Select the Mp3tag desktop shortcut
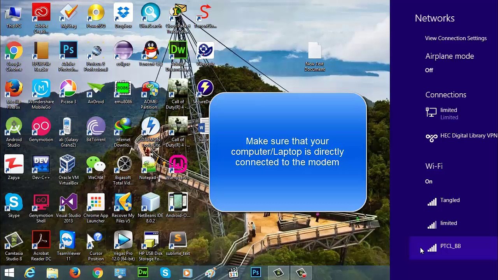 68,16
